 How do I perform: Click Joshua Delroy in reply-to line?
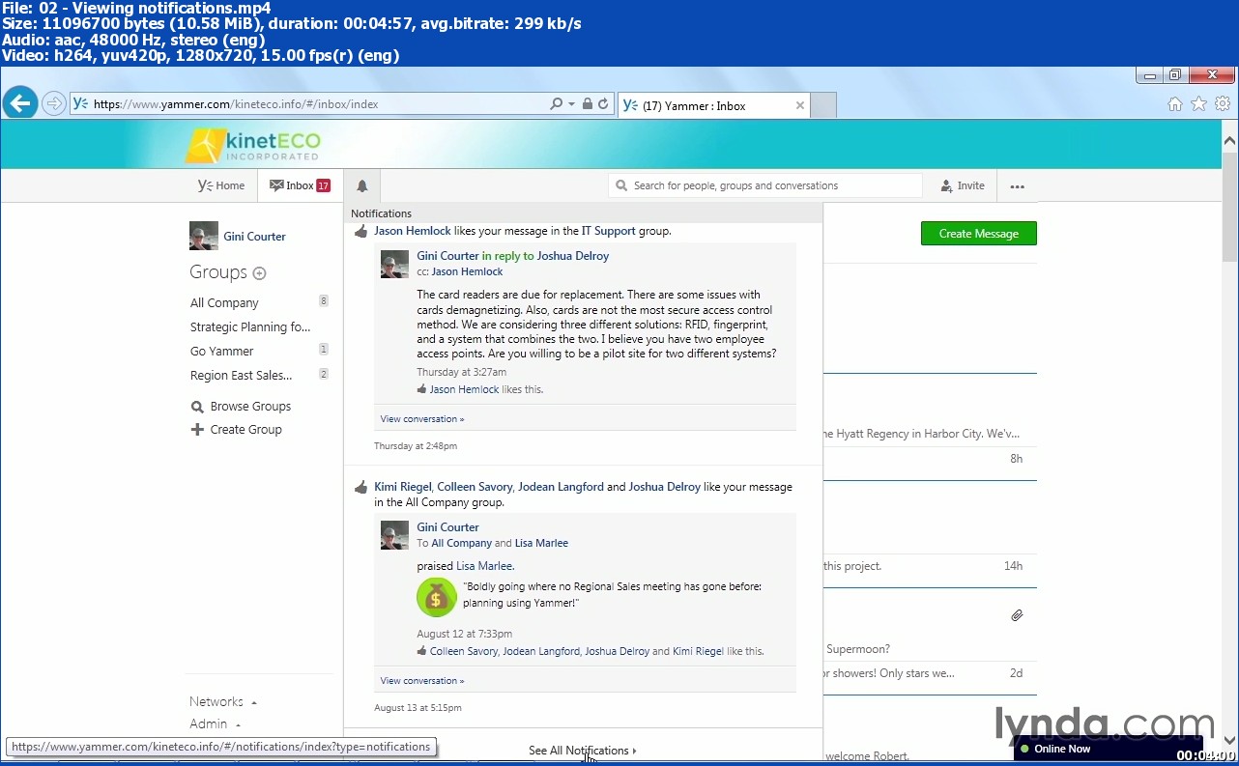pyautogui.click(x=573, y=256)
